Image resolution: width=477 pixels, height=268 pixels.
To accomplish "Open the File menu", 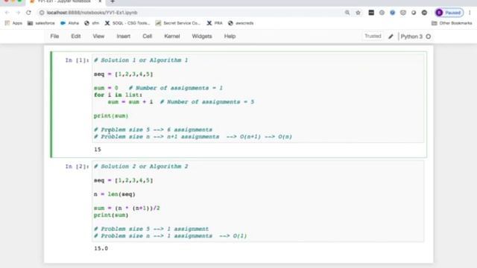I will (54, 36).
